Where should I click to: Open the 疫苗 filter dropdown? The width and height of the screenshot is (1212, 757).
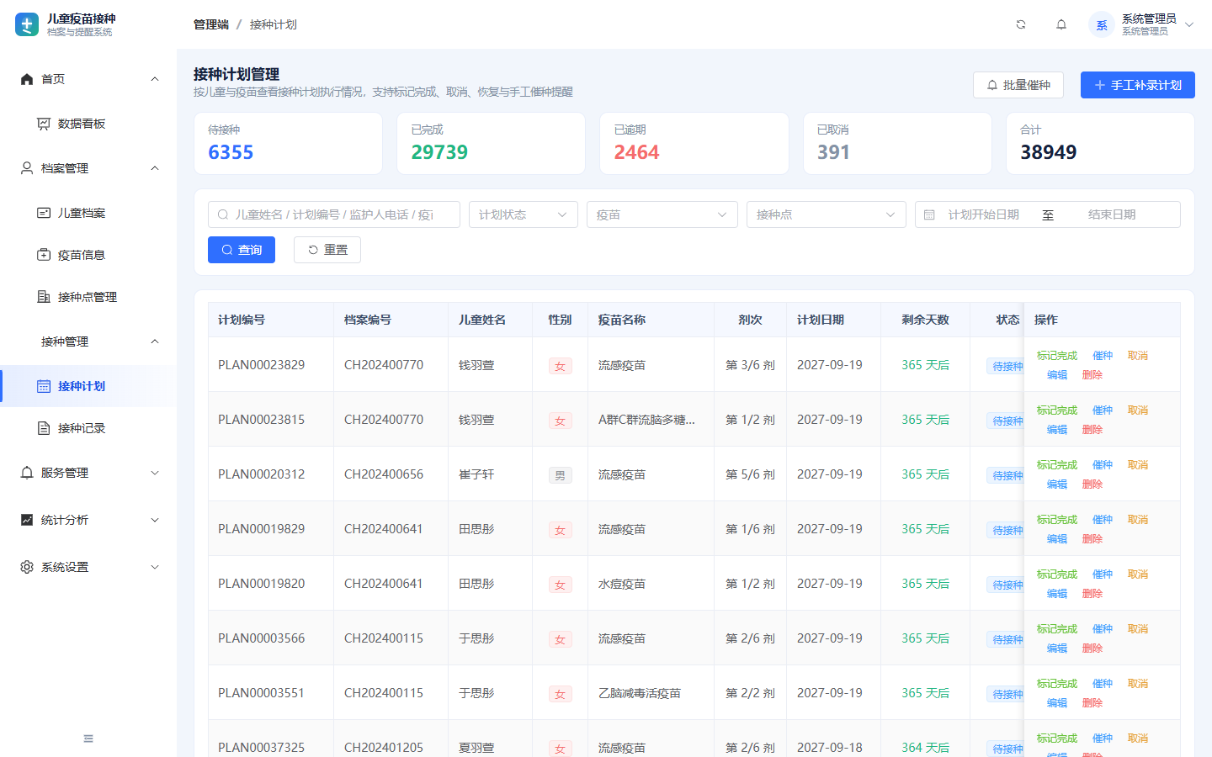point(662,214)
